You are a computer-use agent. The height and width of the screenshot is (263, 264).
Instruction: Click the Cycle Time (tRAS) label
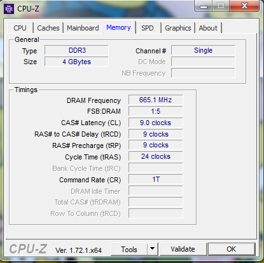(93, 157)
